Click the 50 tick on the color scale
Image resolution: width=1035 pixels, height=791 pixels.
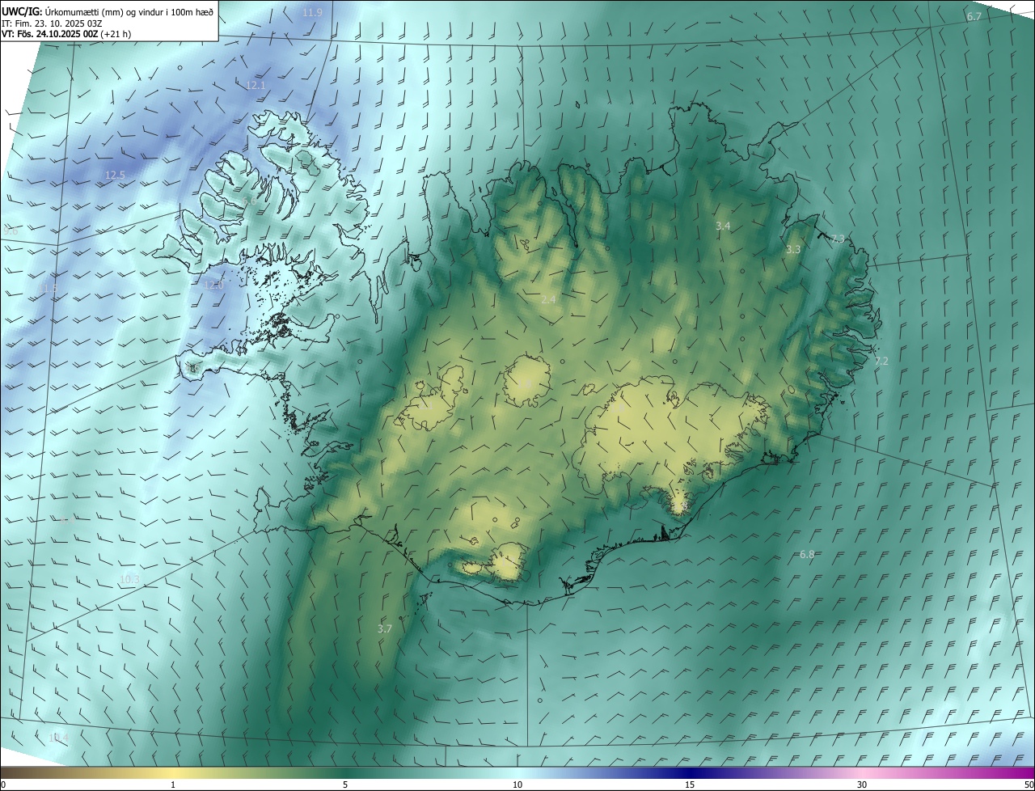[1029, 785]
